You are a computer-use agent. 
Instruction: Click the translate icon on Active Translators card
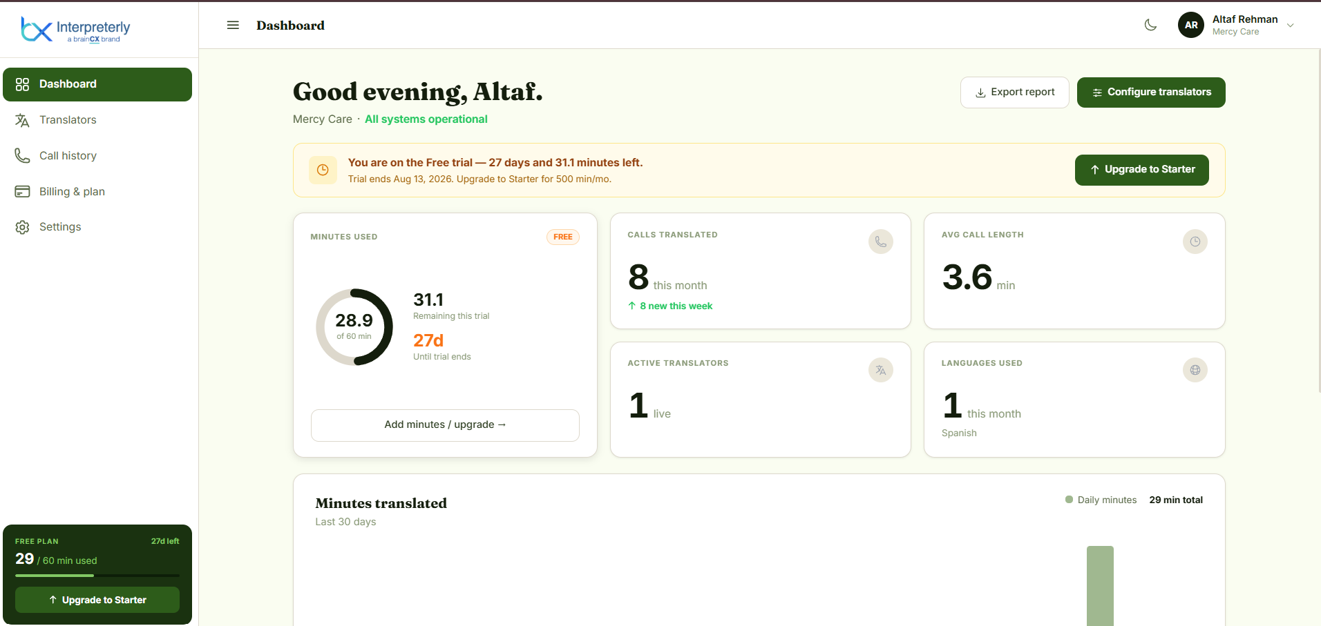click(x=881, y=370)
